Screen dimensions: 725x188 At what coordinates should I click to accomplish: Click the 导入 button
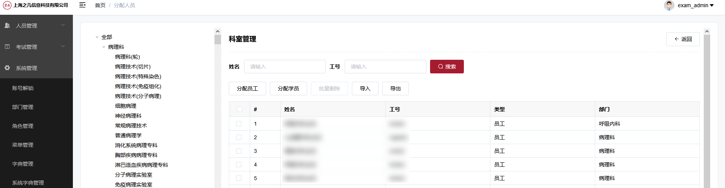[365, 89]
